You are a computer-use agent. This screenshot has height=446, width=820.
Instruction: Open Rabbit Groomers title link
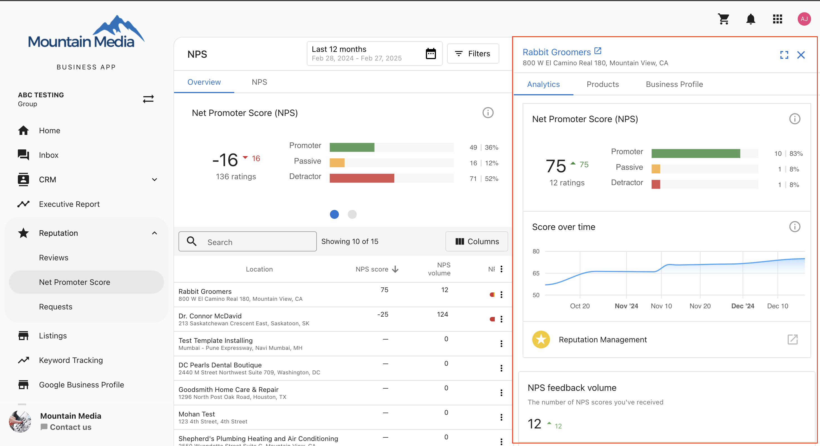point(556,52)
